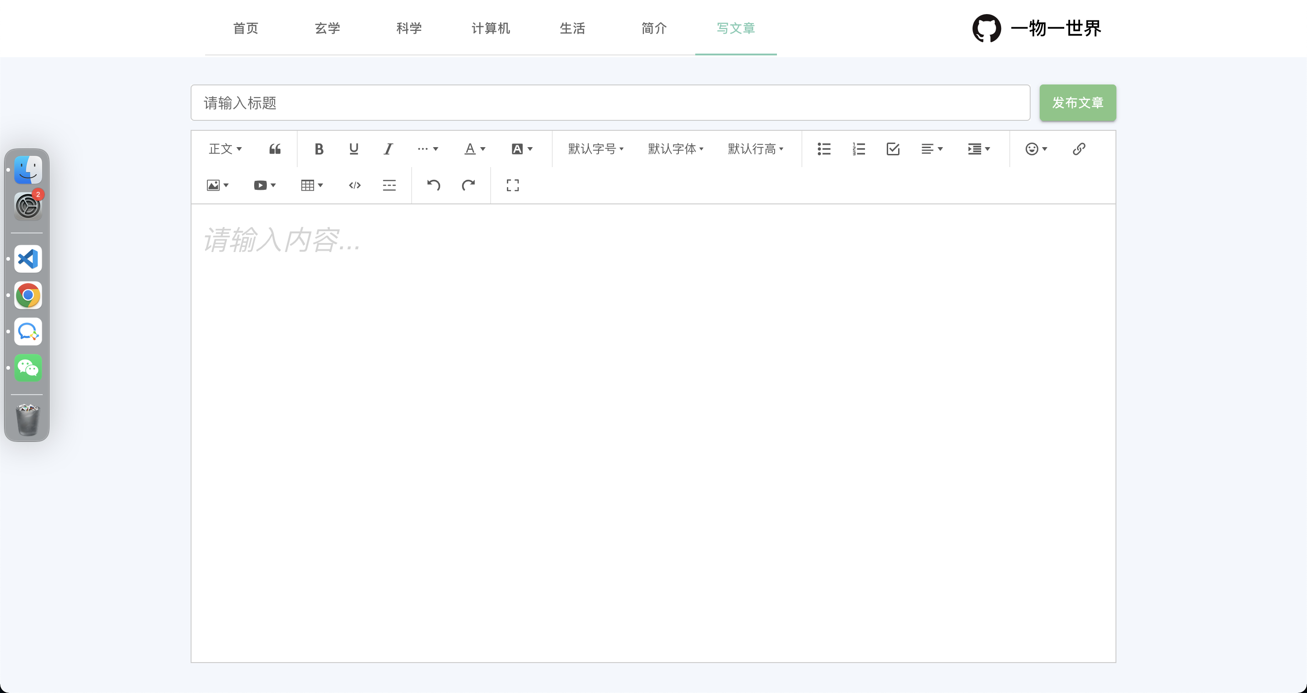Click the 一物一世界 site title

pyautogui.click(x=1056, y=29)
